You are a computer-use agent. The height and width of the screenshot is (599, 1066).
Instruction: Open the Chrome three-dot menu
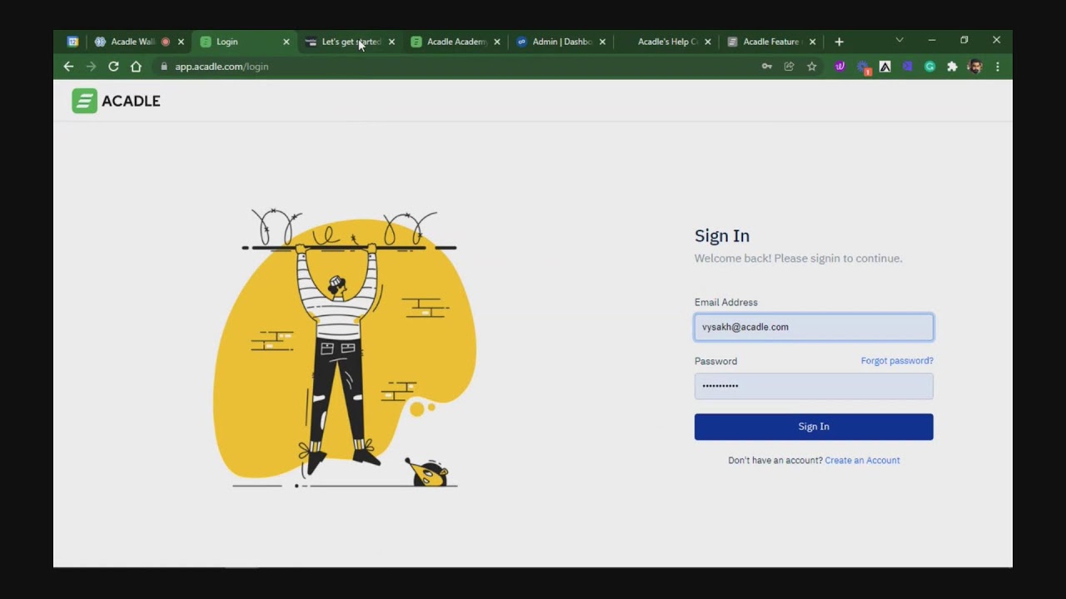click(998, 67)
